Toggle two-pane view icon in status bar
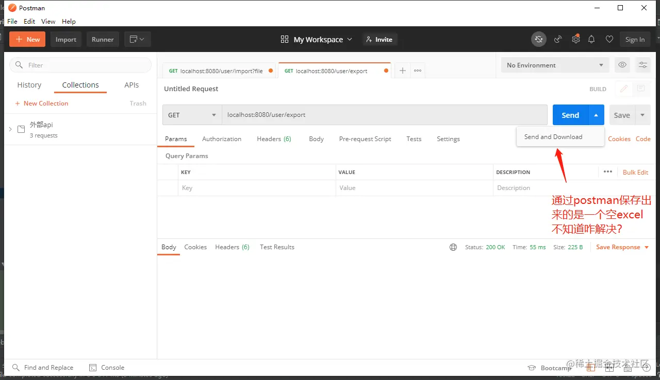The image size is (660, 380). click(591, 368)
